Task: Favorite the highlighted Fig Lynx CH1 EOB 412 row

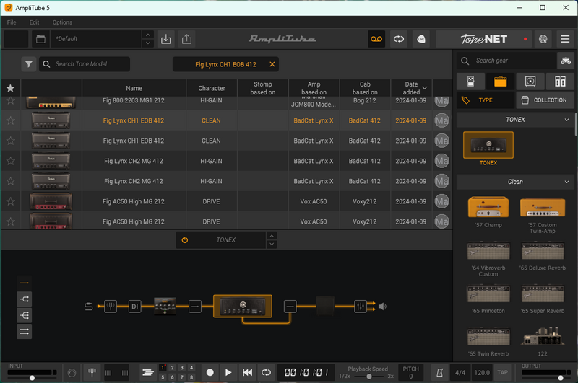Action: 10,120
